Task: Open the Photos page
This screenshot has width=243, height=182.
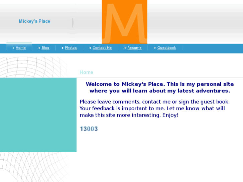Action: click(x=71, y=48)
